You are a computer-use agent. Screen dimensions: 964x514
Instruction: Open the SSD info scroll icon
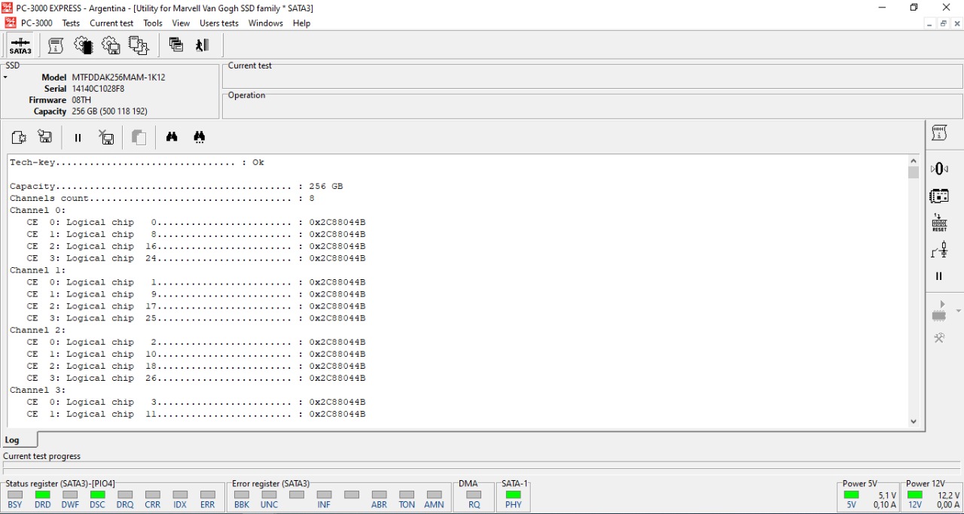point(56,45)
